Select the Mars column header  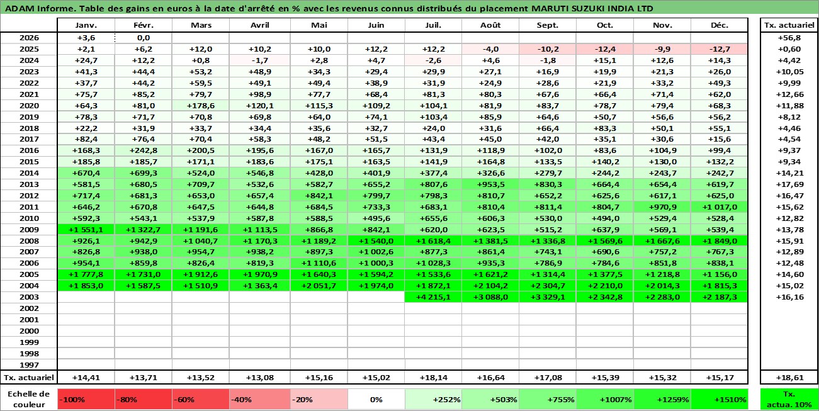[x=200, y=25]
